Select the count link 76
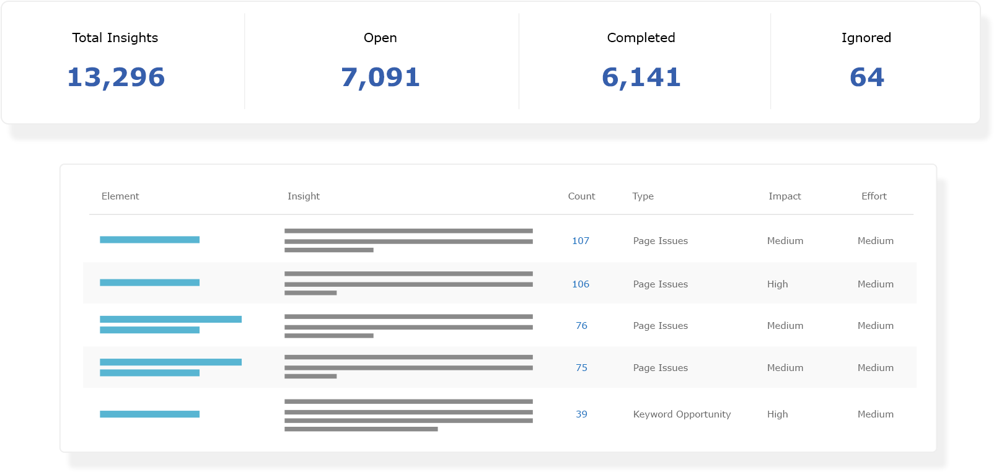This screenshot has width=994, height=472. pyautogui.click(x=581, y=326)
